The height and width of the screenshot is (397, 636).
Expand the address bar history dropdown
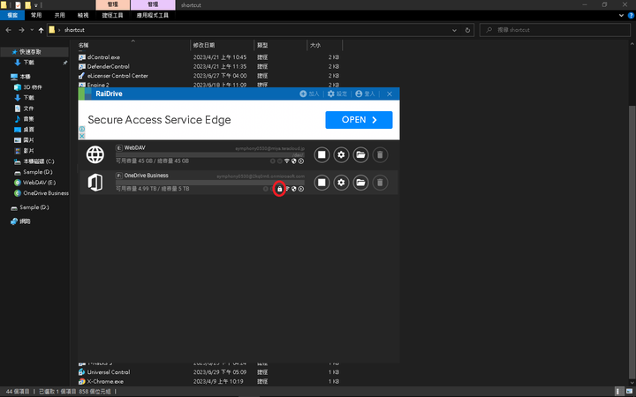tap(454, 30)
